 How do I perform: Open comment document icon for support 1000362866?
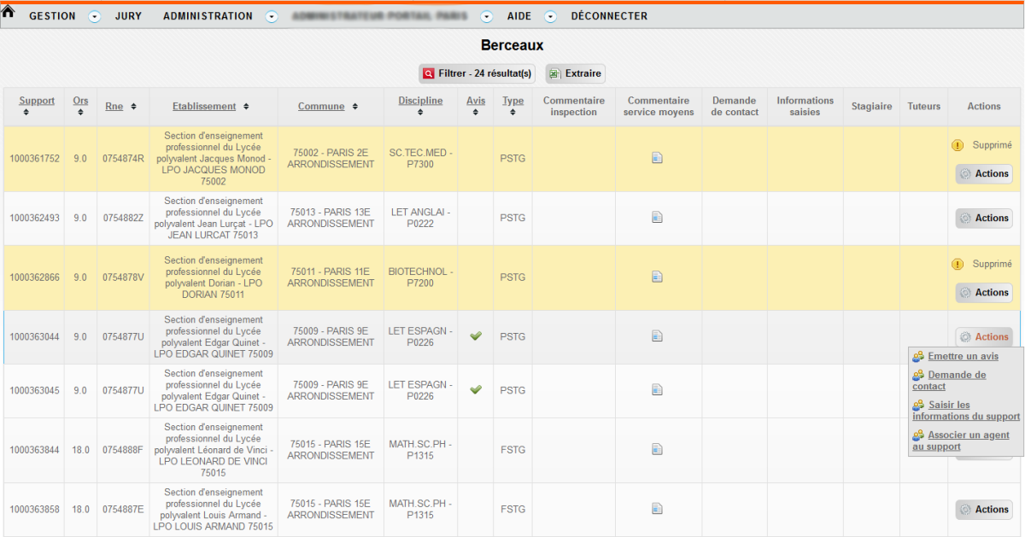[657, 277]
